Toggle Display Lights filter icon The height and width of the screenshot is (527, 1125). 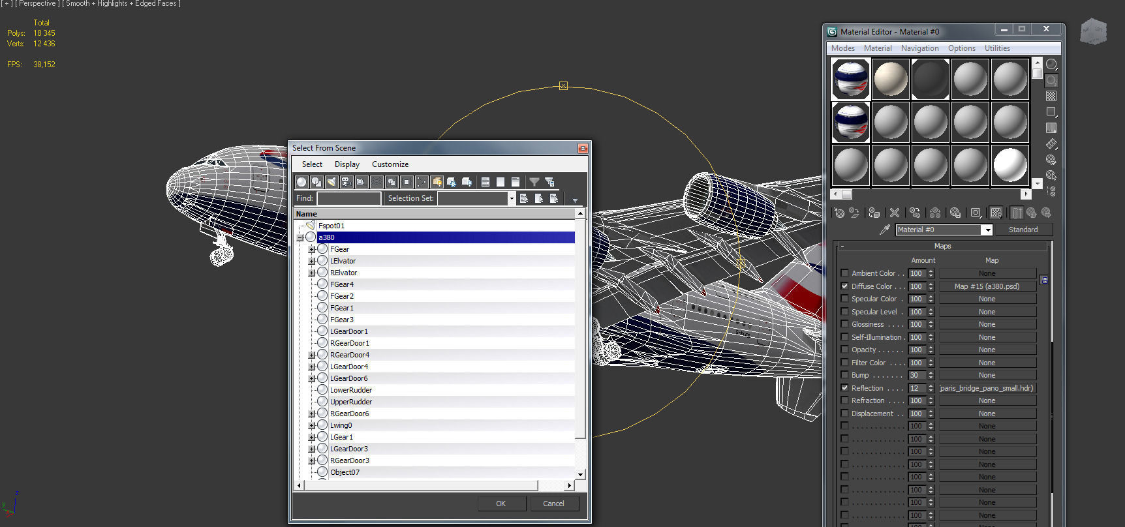coord(331,182)
